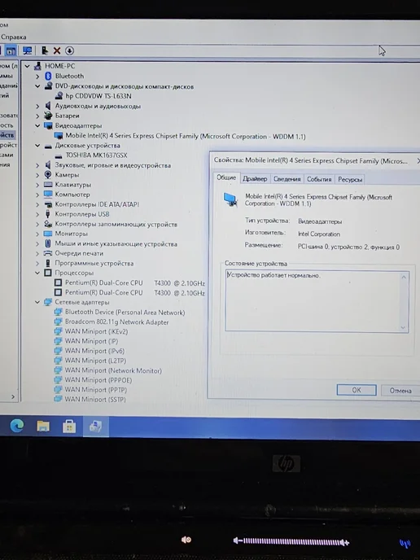
Task: Click the Очереди печати printer icon
Action: [48, 253]
